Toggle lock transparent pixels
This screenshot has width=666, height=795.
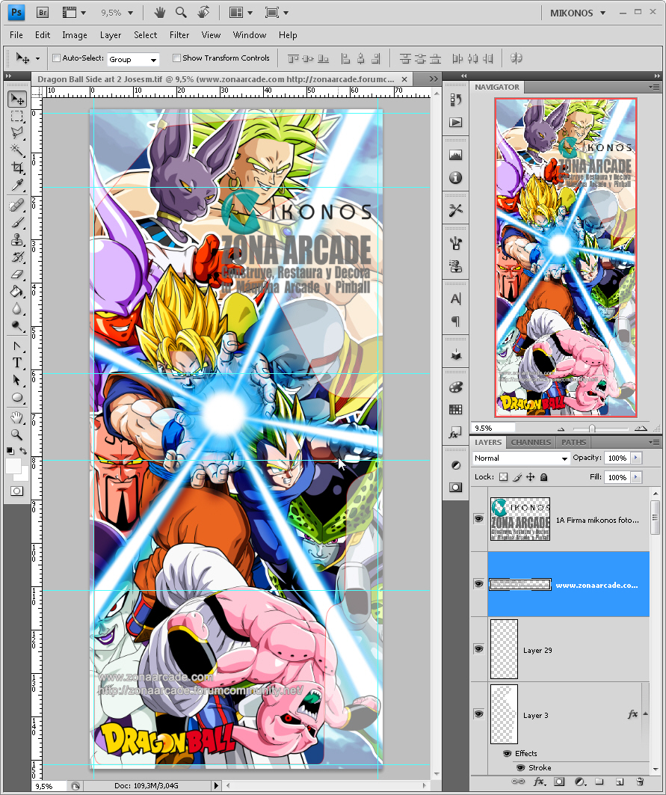pos(503,477)
